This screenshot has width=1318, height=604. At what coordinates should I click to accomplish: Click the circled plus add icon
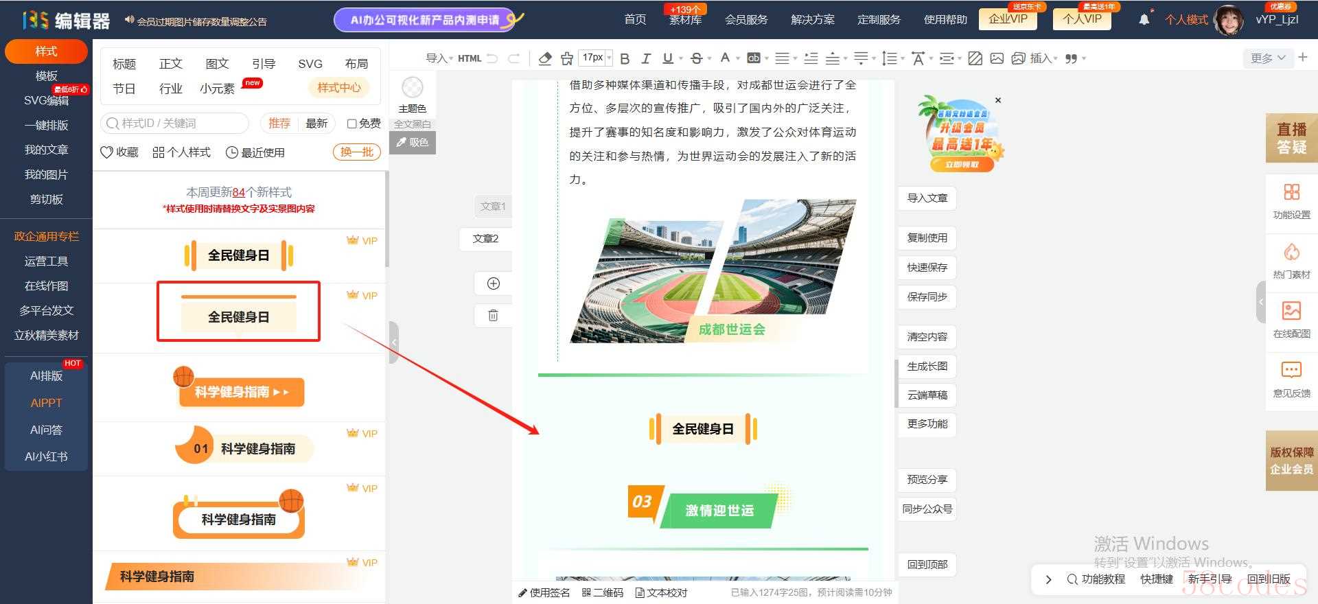(x=493, y=283)
